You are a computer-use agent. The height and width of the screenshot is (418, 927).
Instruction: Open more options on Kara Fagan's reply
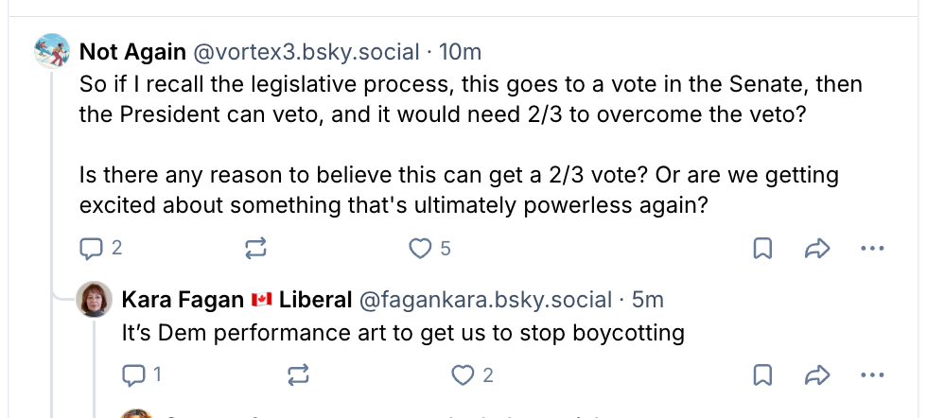coord(871,375)
